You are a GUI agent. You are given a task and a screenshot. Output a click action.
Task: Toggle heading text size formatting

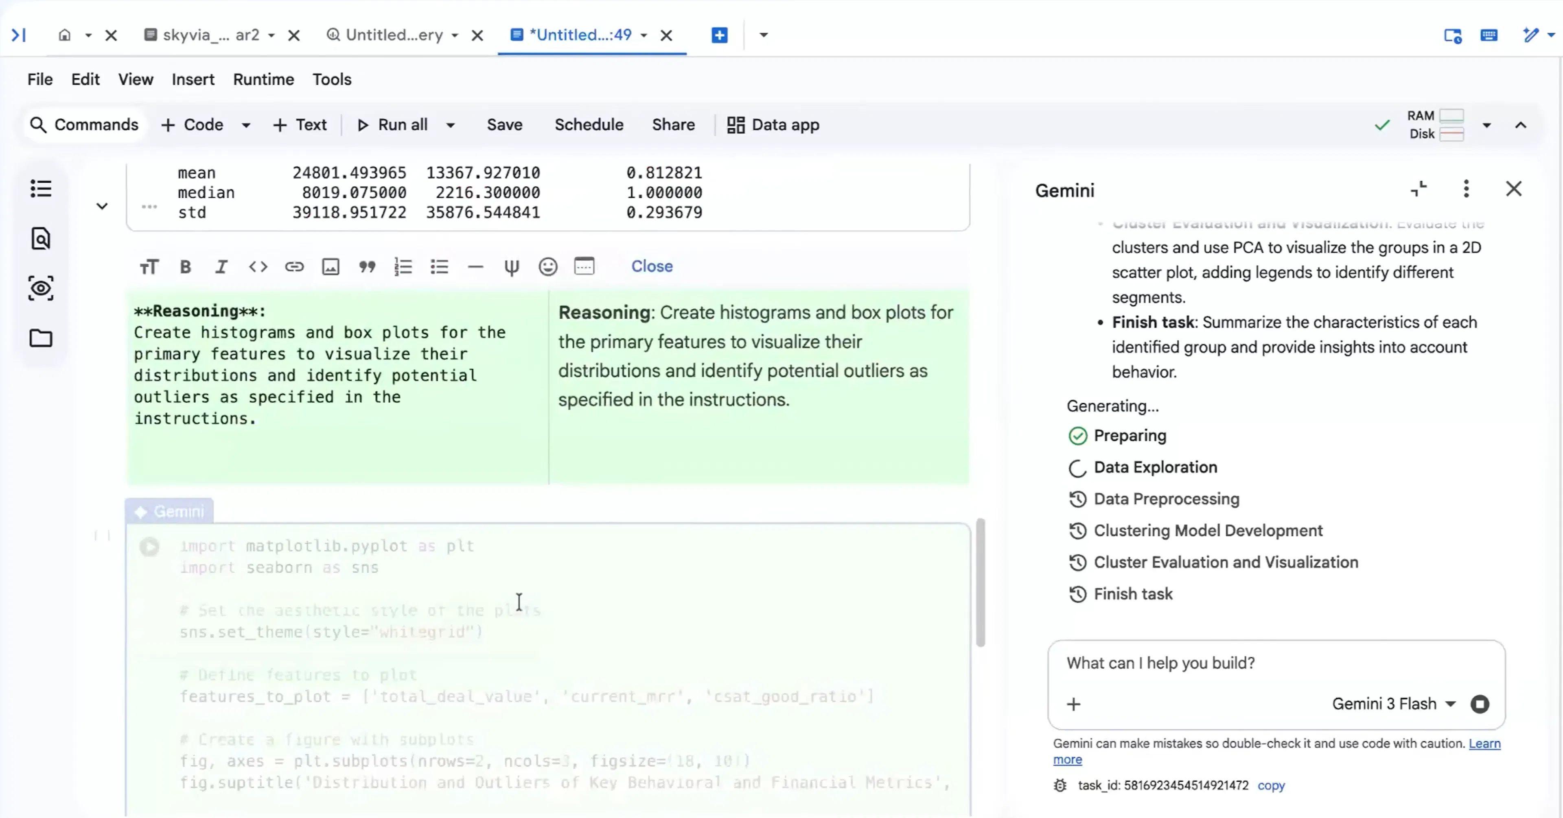pyautogui.click(x=149, y=267)
